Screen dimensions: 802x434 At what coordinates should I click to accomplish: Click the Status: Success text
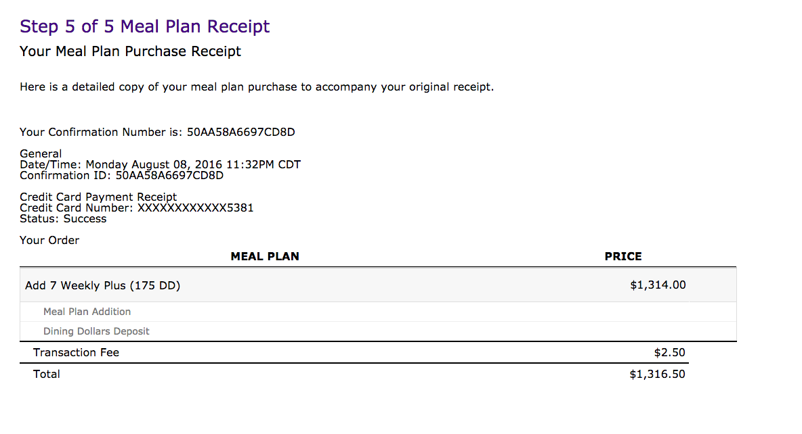click(x=63, y=218)
